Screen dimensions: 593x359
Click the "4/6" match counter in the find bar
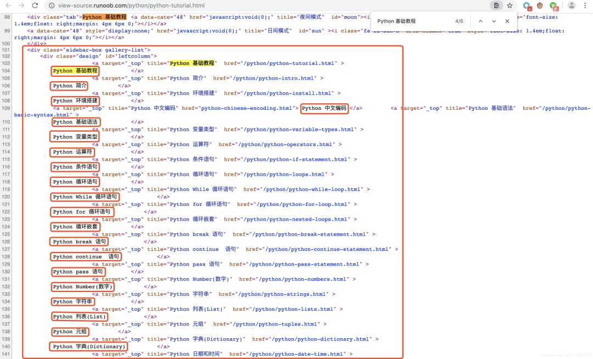[x=459, y=21]
